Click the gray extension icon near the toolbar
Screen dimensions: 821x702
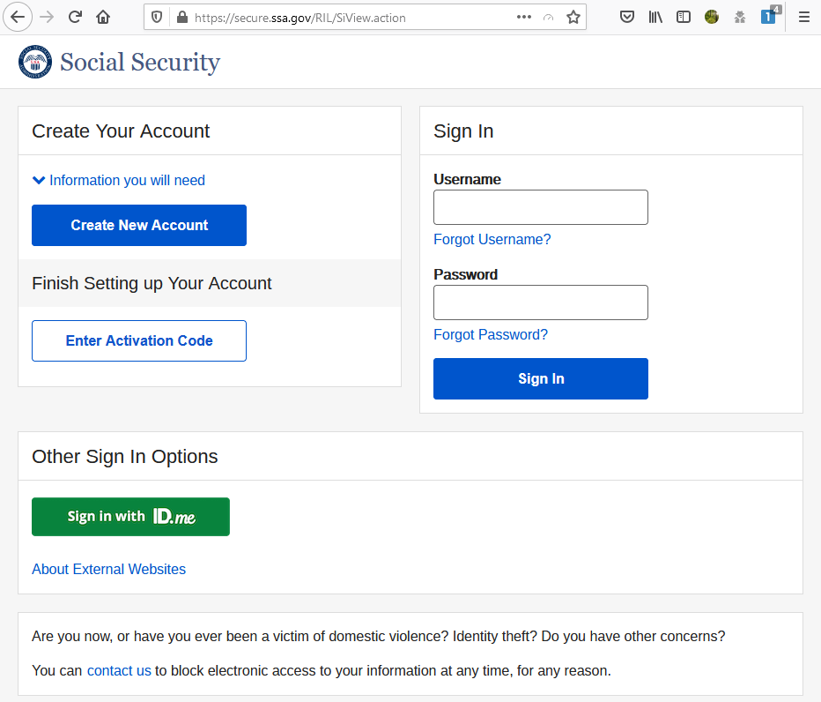coord(739,16)
